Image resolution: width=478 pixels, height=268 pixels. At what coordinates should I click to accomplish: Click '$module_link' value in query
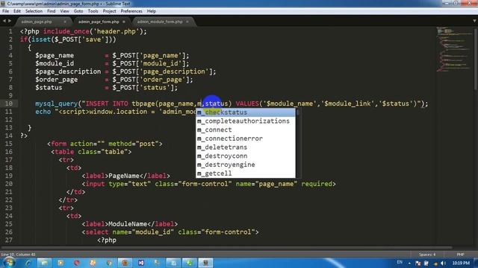[348, 104]
